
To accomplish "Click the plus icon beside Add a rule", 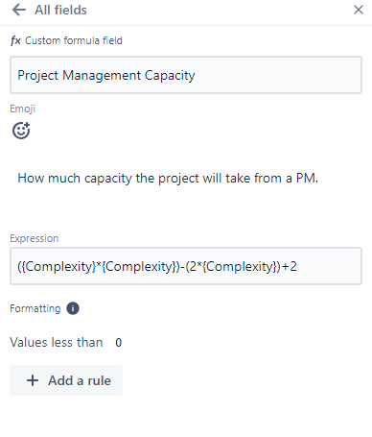I will (x=33, y=380).
